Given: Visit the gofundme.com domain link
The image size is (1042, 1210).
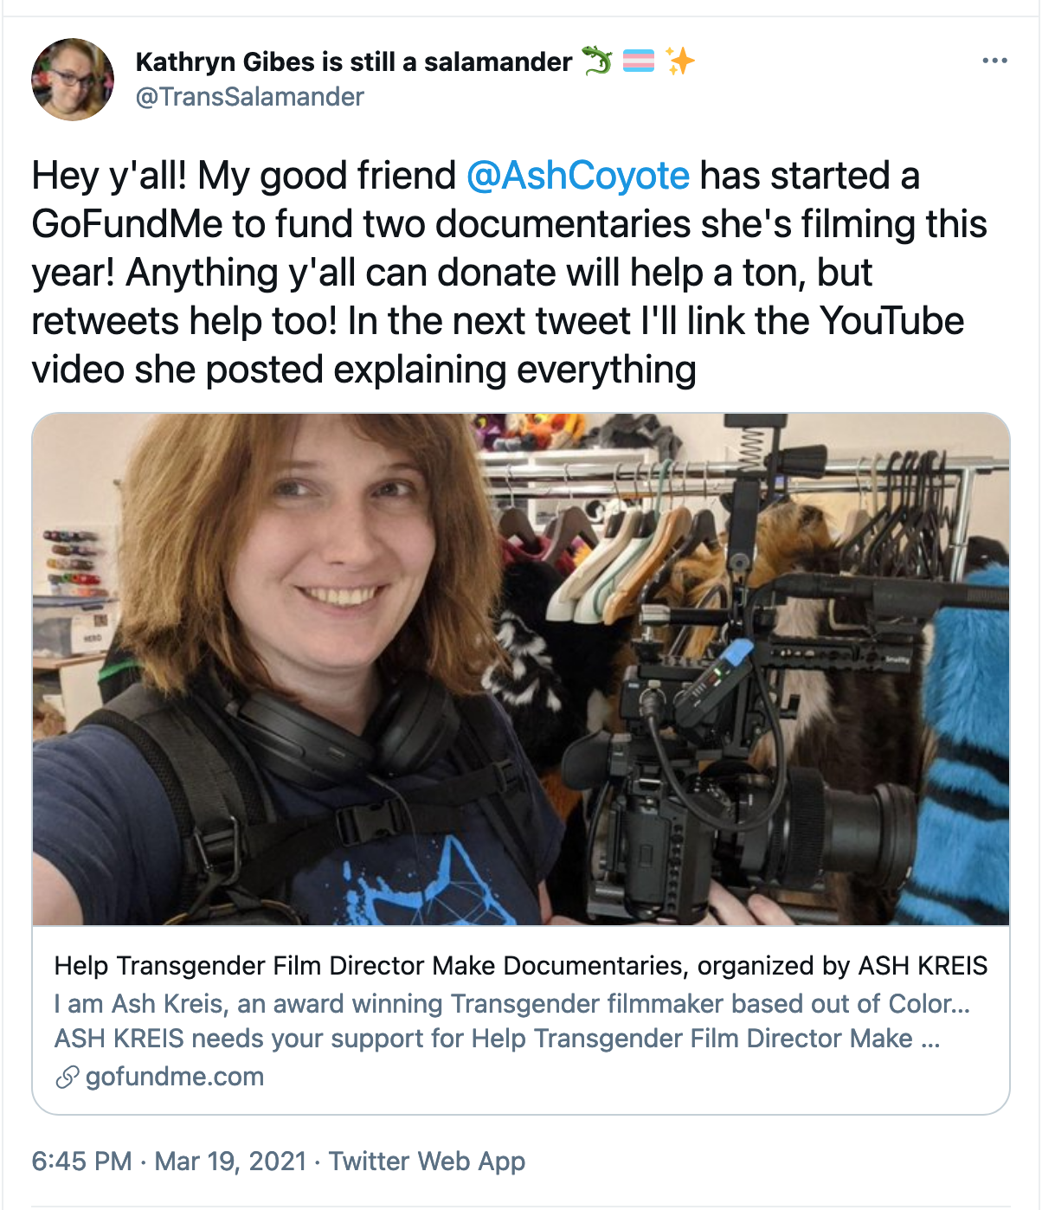Looking at the screenshot, I should (175, 1077).
